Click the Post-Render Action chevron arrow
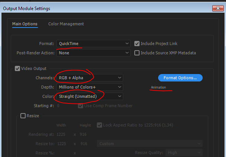Screen dimensions: 226x157 click(x=127, y=53)
